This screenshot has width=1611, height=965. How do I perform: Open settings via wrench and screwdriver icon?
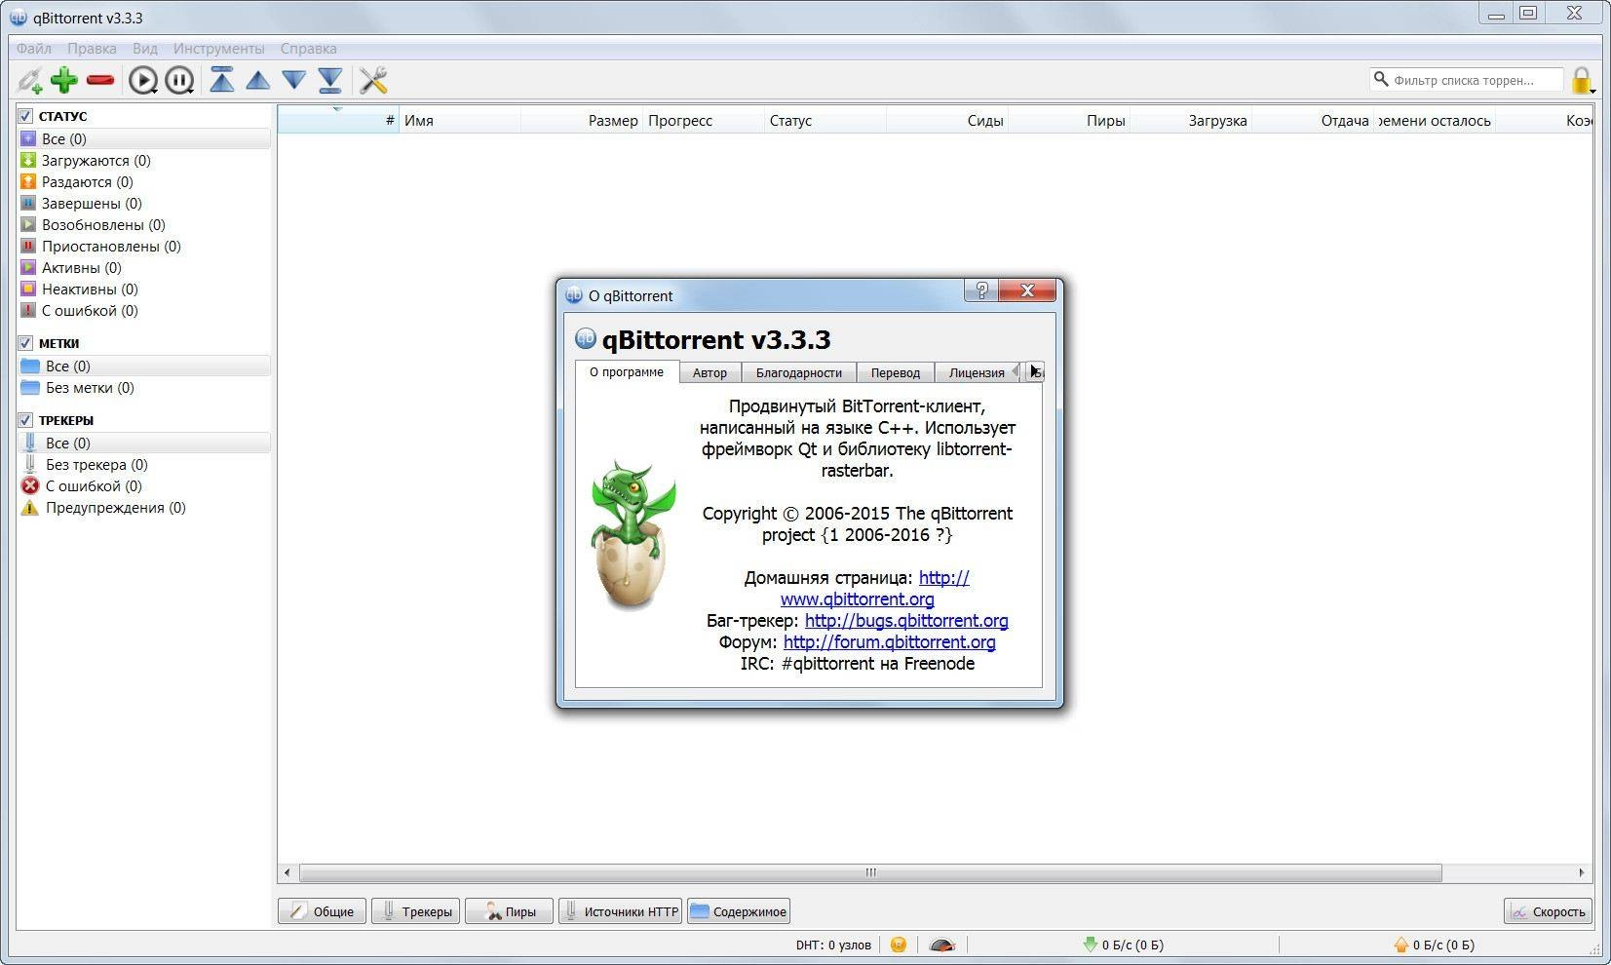point(373,80)
